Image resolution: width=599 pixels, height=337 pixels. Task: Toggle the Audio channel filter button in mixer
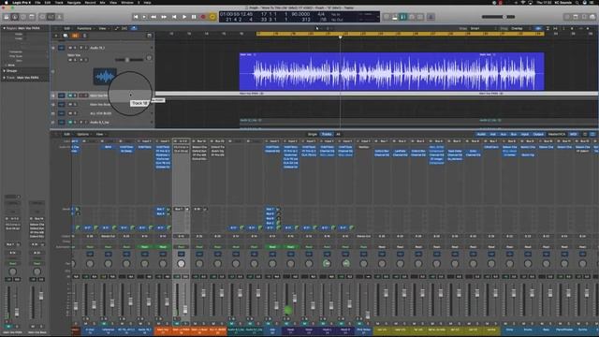click(x=481, y=134)
